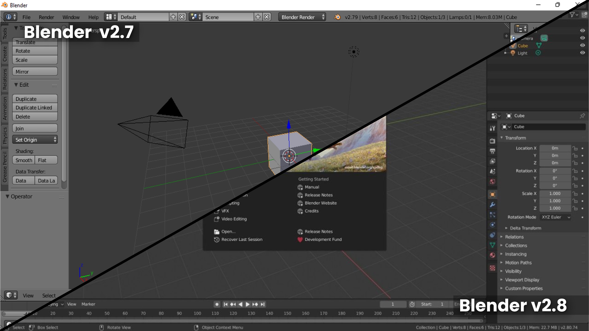Hide the Camera with its eye icon

(x=582, y=38)
